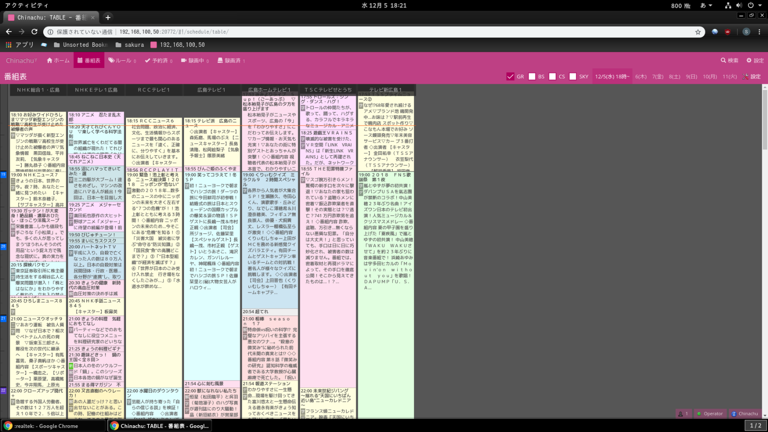Switch to the 6(木) date
Viewport: 768px width, 432px height.
pos(641,76)
